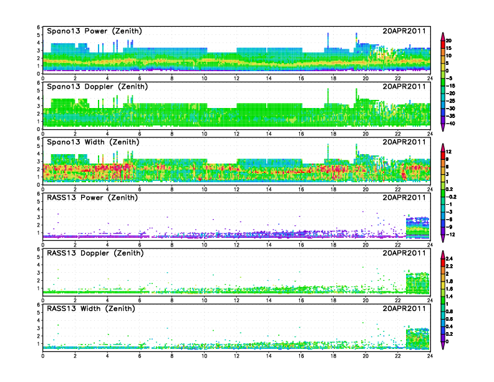Viewport: 494px width, 382px height.
Task: Click the purple bottom arrow of the top colorbar
Action: click(443, 127)
